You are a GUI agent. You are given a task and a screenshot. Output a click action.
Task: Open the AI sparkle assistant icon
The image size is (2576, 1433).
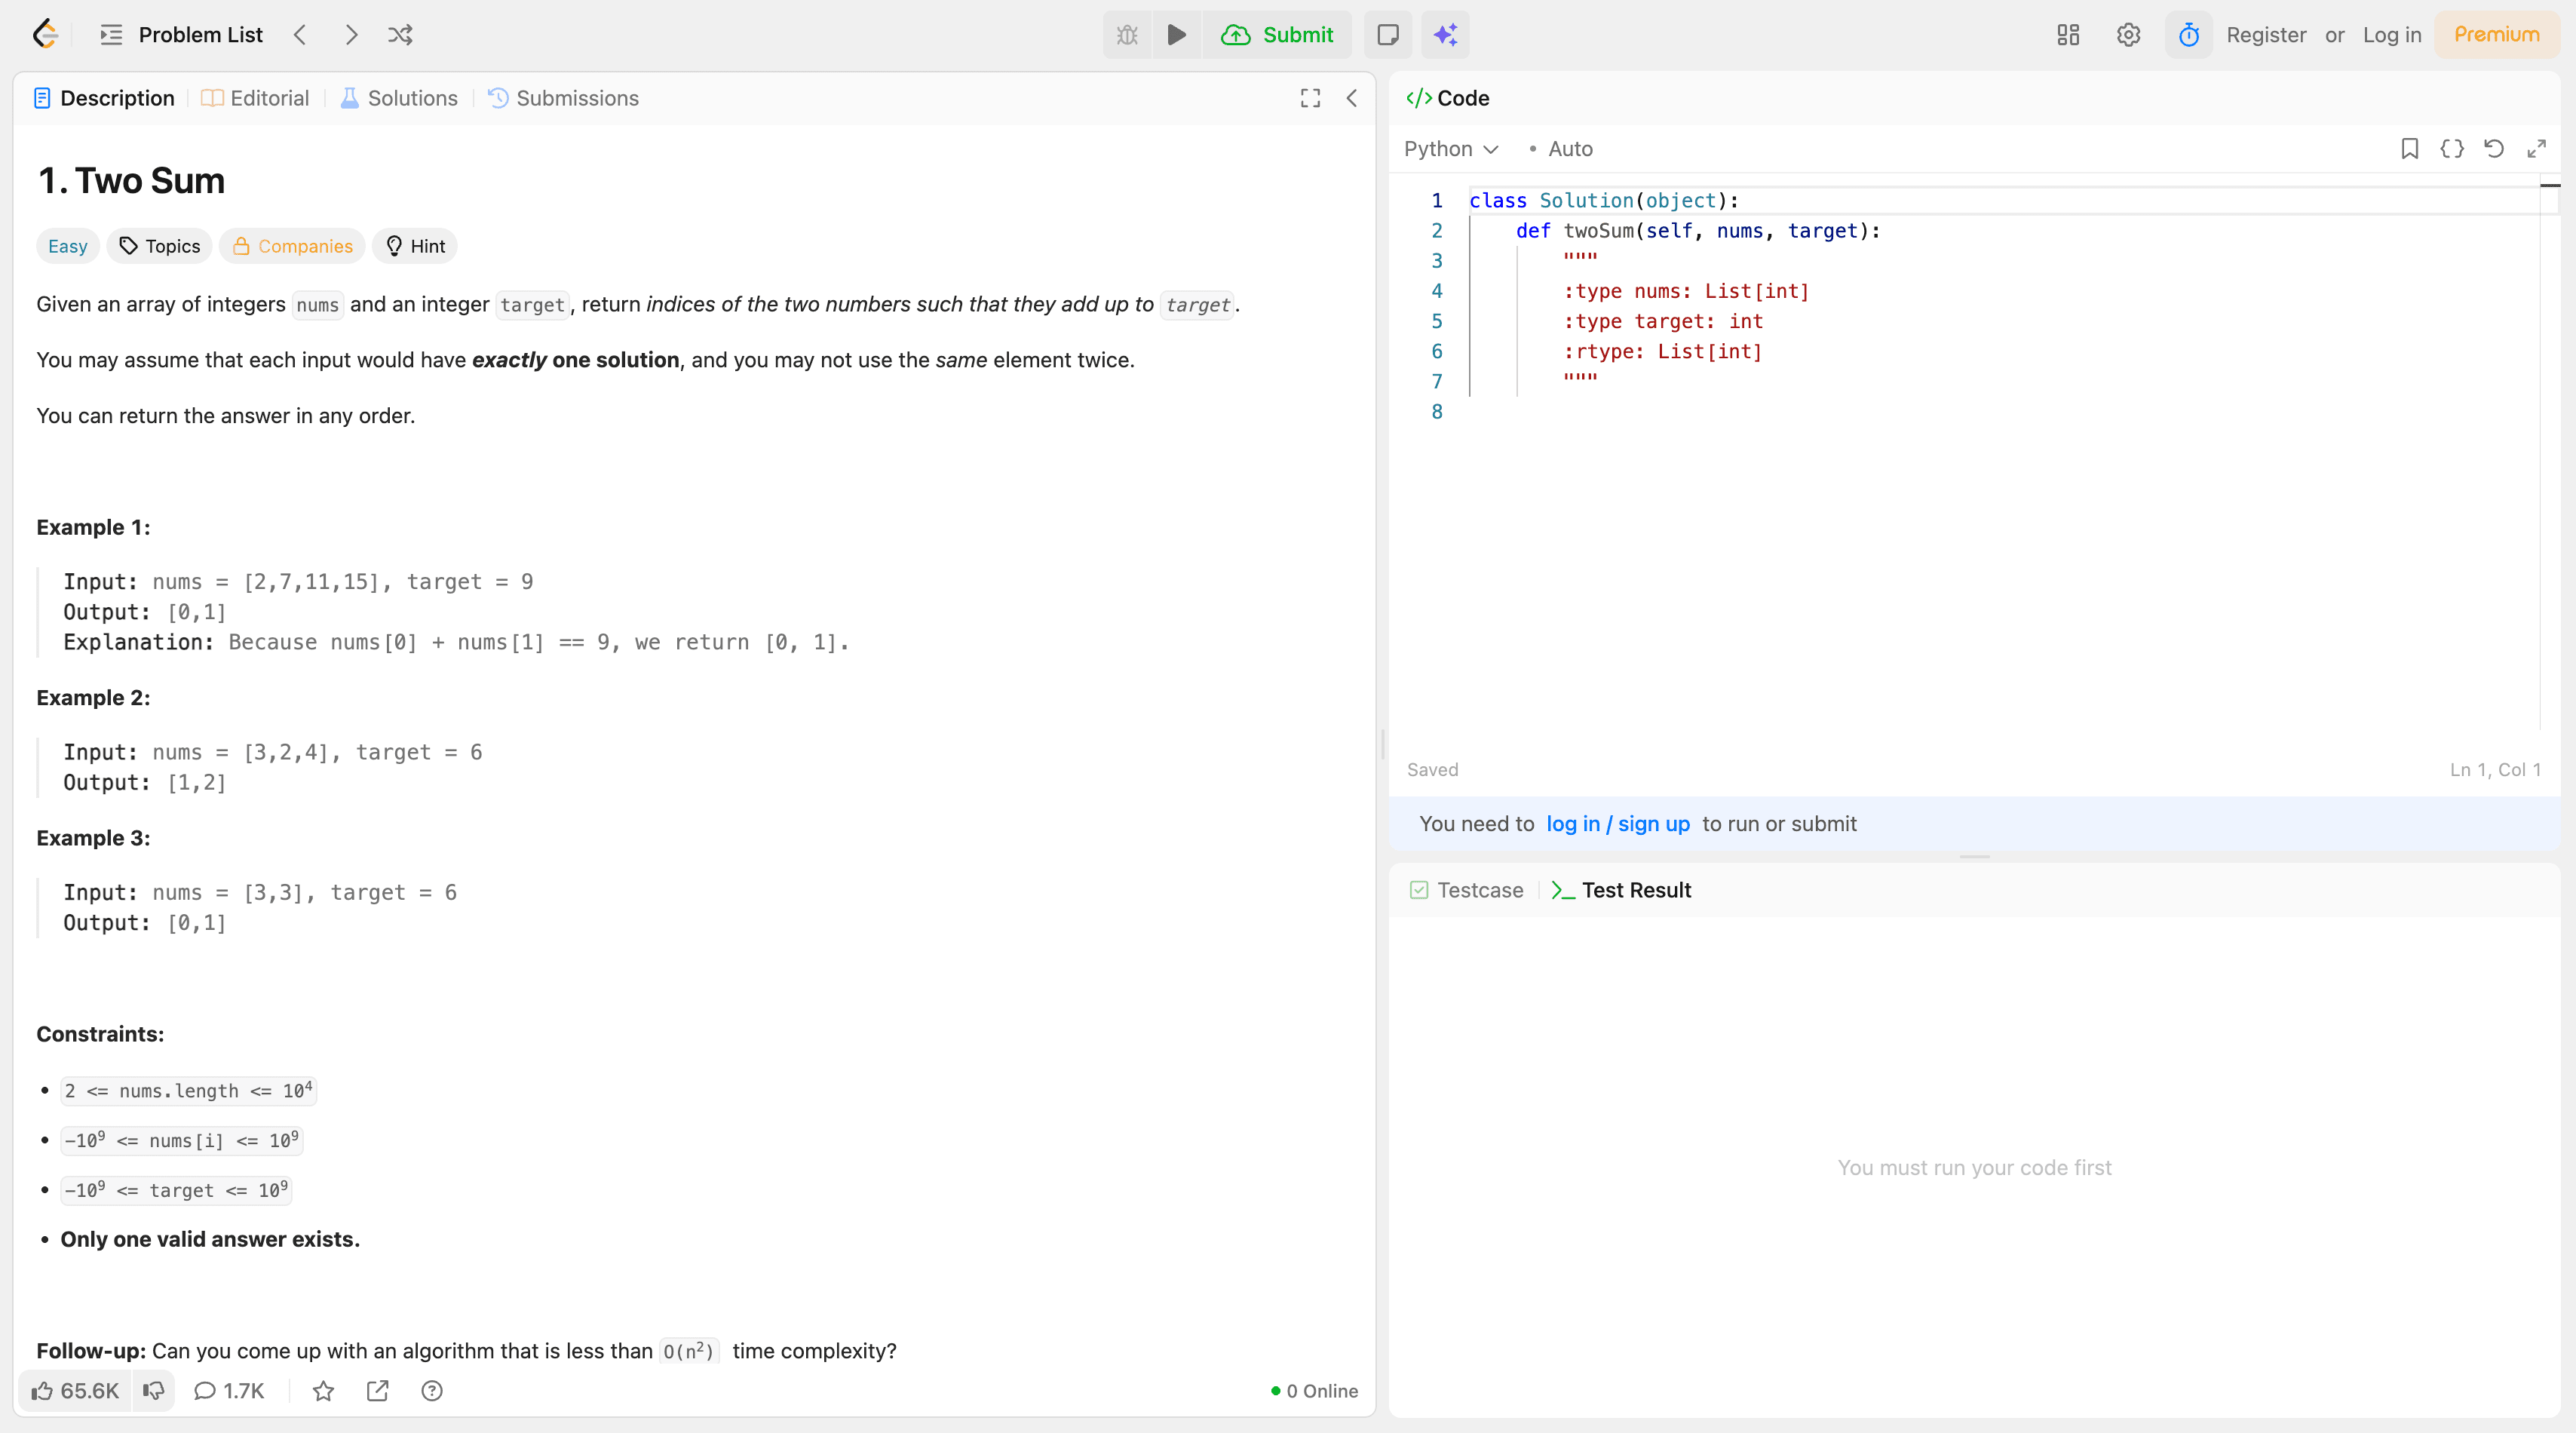pos(1445,35)
